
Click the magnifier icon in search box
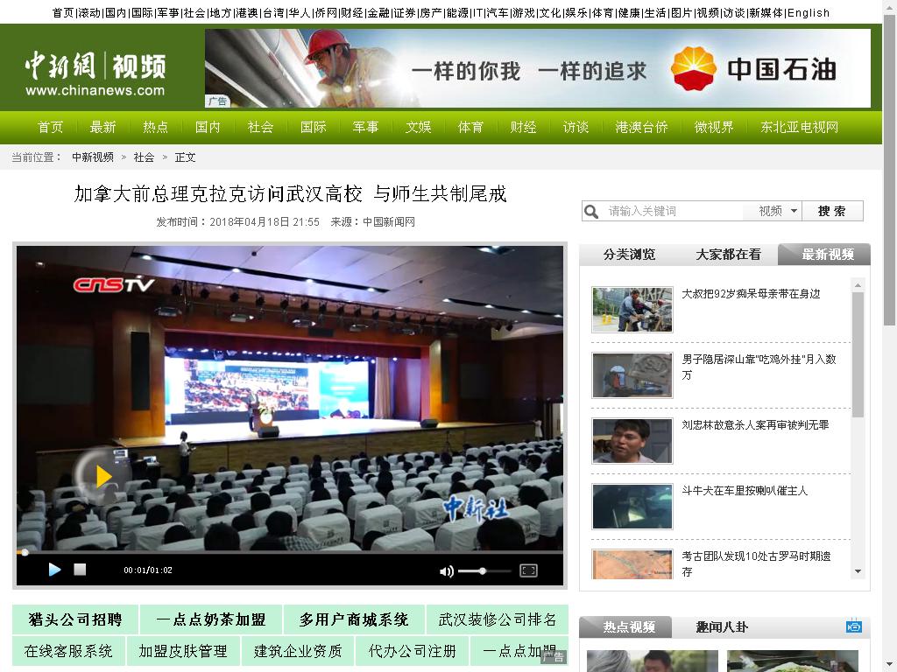click(x=592, y=211)
